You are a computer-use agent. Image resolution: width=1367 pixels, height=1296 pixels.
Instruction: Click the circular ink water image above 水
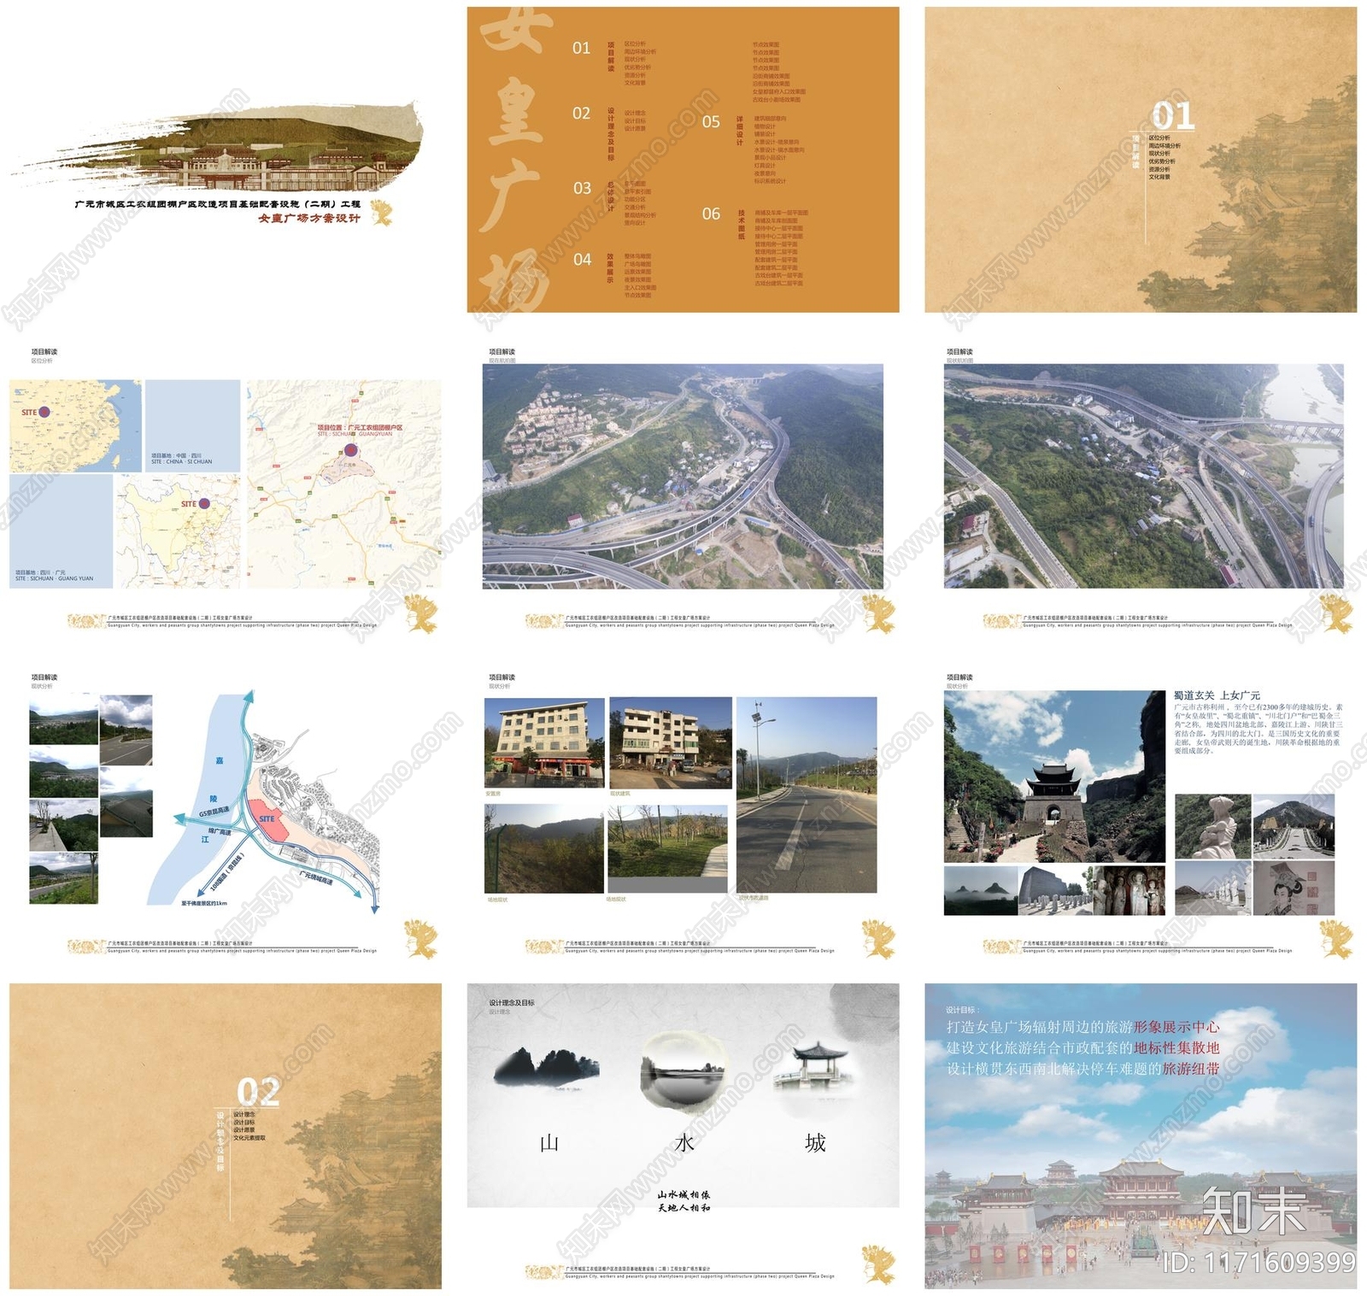[683, 1070]
